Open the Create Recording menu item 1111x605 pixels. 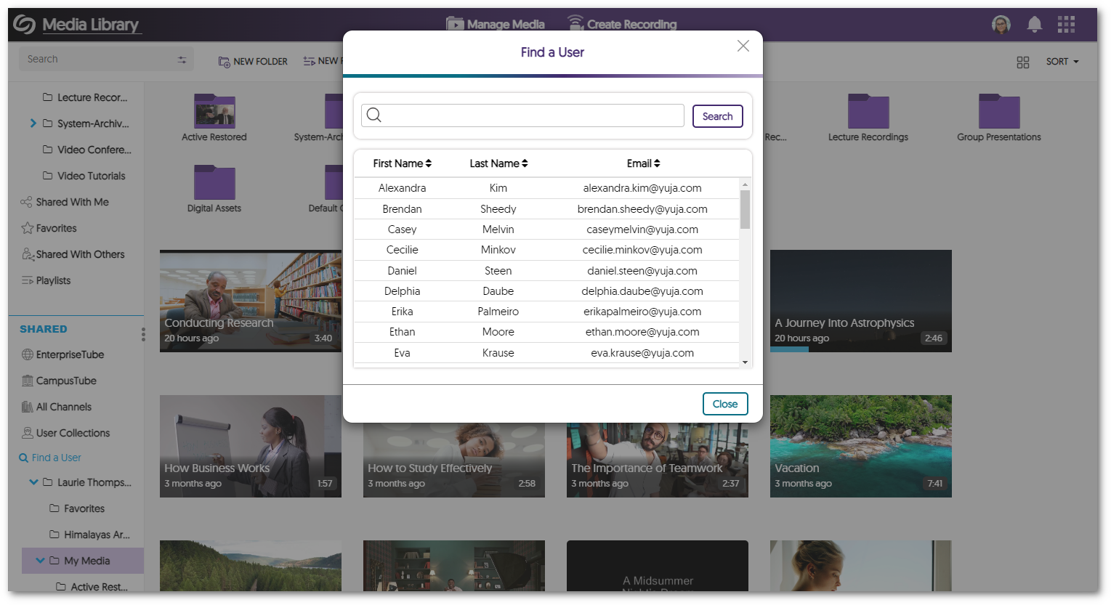pos(623,24)
